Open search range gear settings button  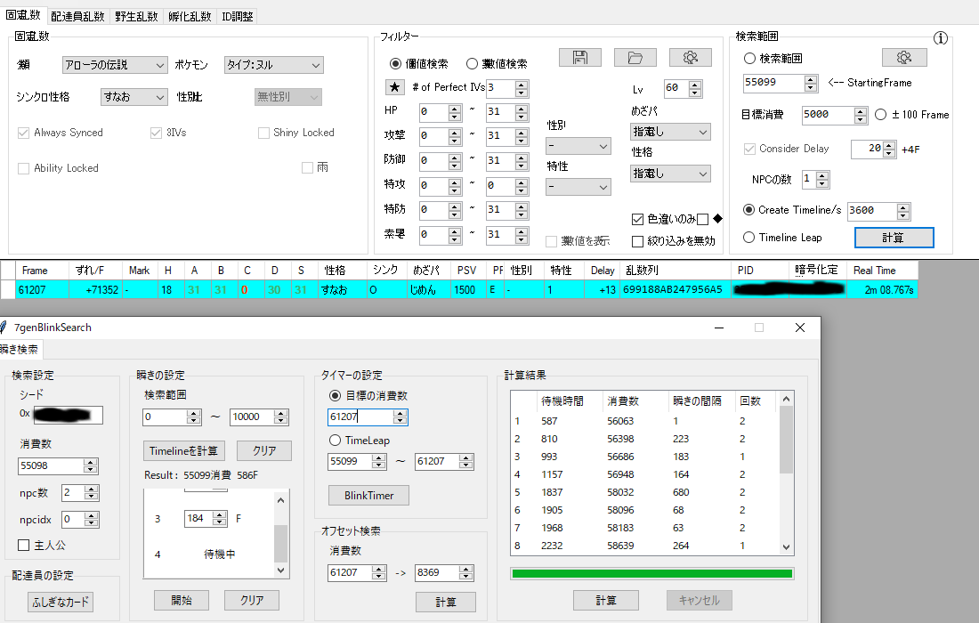(x=904, y=58)
